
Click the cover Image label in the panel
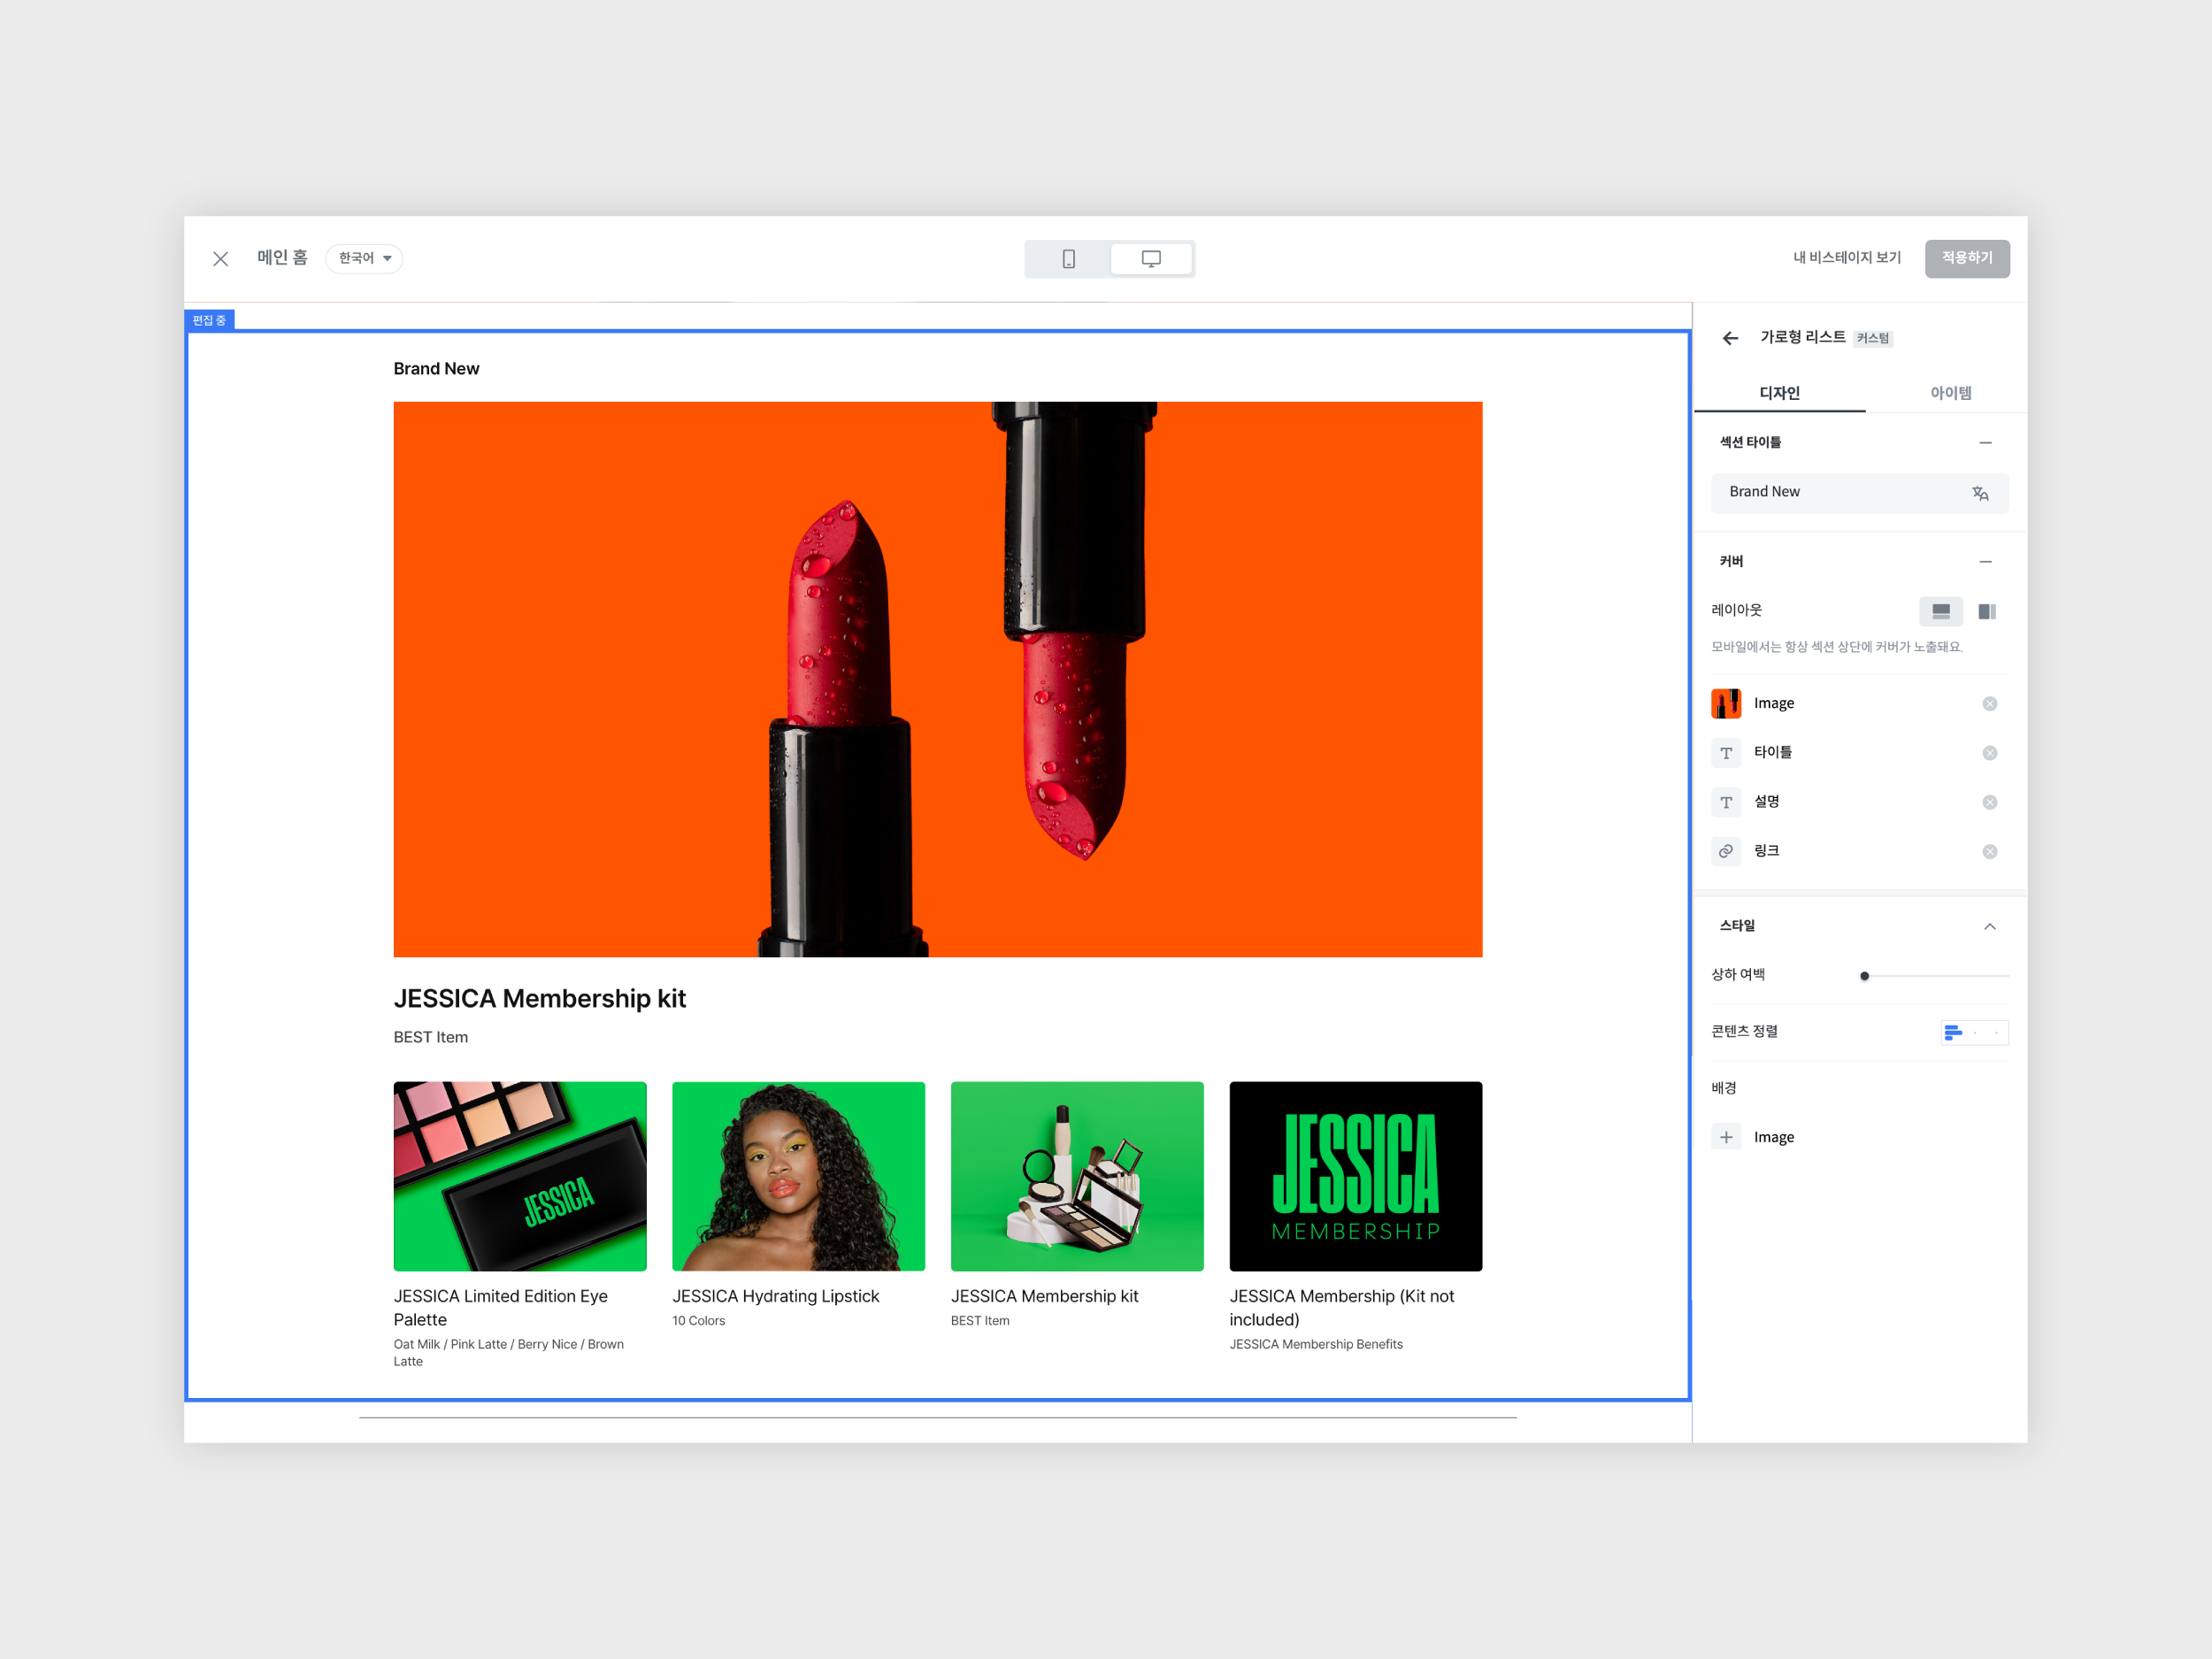[1773, 704]
